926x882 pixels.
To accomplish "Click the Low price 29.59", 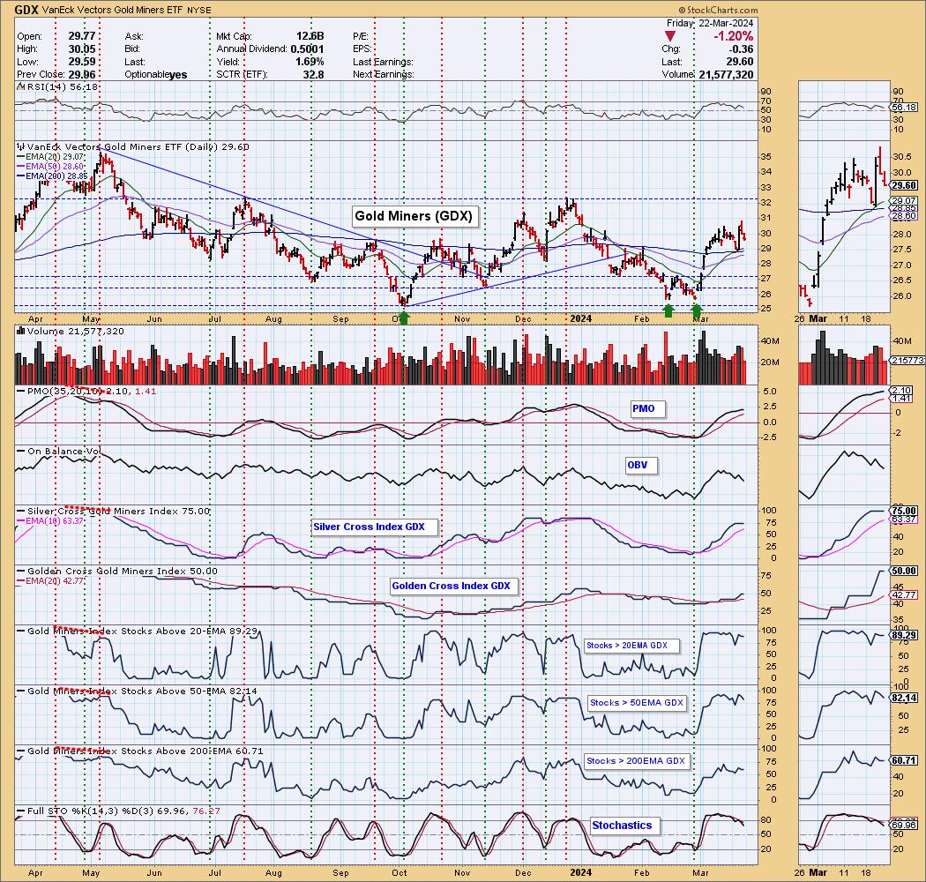I will [x=82, y=62].
